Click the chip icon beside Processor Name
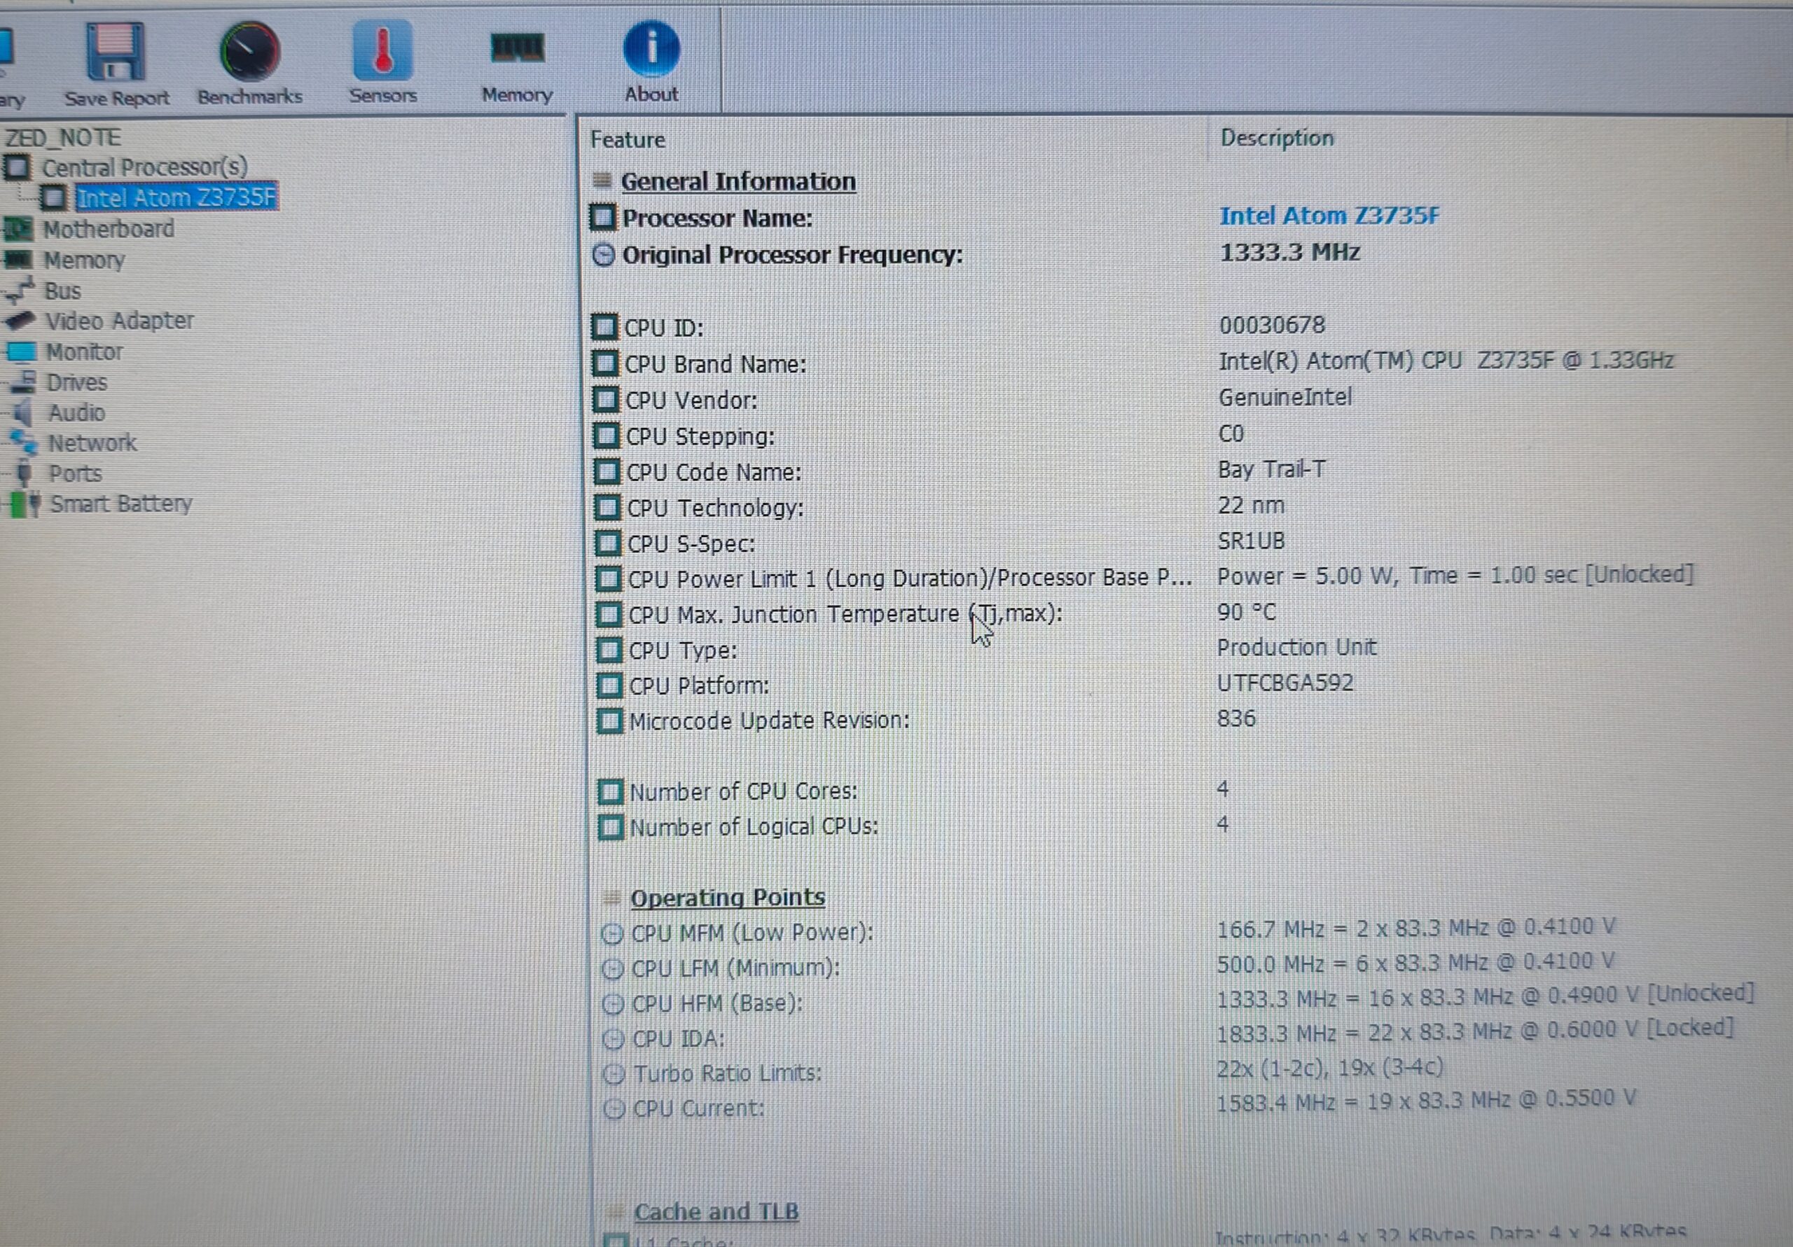The width and height of the screenshot is (1793, 1247). tap(602, 217)
